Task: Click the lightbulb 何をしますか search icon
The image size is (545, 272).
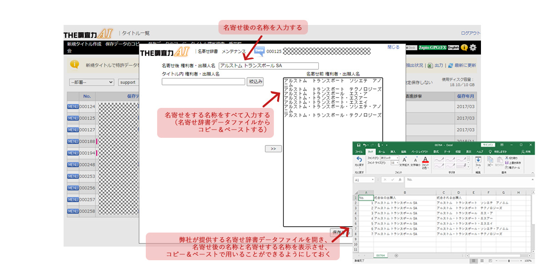Action: 490,152
